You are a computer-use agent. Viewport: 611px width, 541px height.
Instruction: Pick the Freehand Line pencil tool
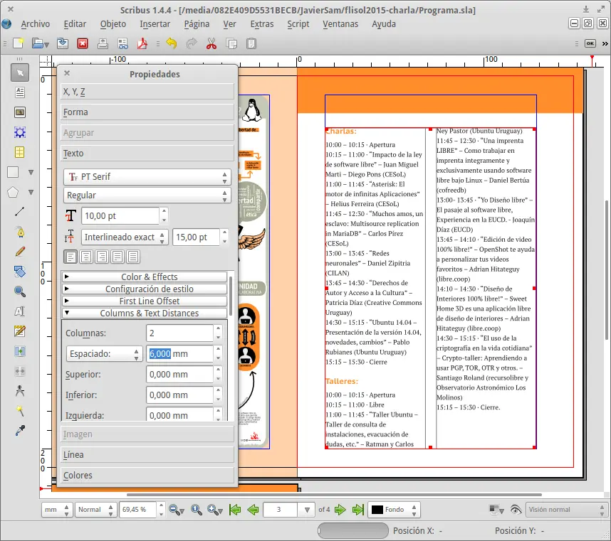point(20,252)
